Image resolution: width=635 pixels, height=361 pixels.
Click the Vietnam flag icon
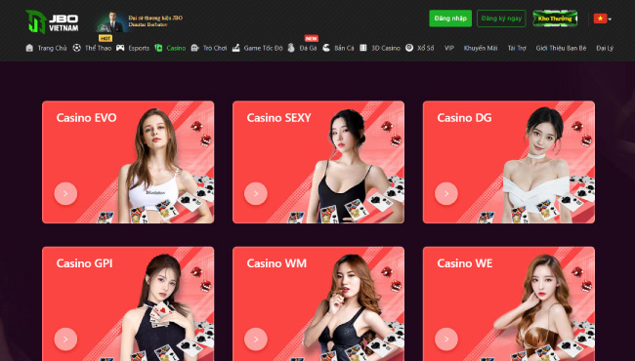[x=600, y=19]
